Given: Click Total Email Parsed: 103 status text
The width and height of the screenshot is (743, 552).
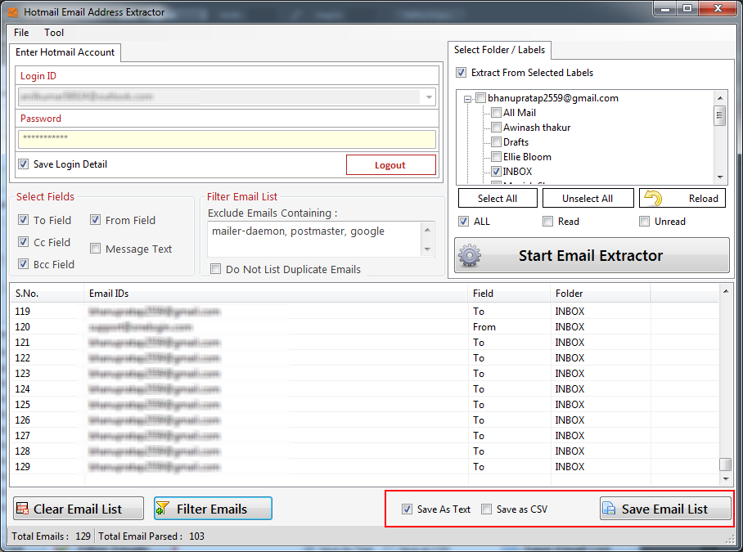Looking at the screenshot, I should pyautogui.click(x=151, y=536).
